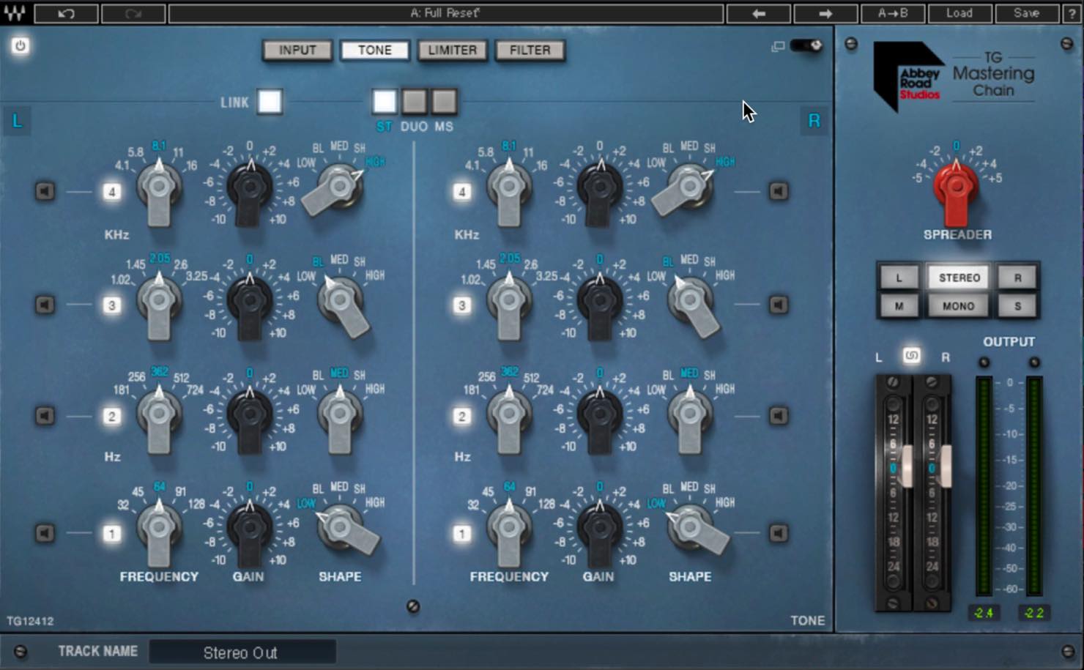Screen dimensions: 1084x670
Task: Copy settings with A→B button
Action: (892, 13)
